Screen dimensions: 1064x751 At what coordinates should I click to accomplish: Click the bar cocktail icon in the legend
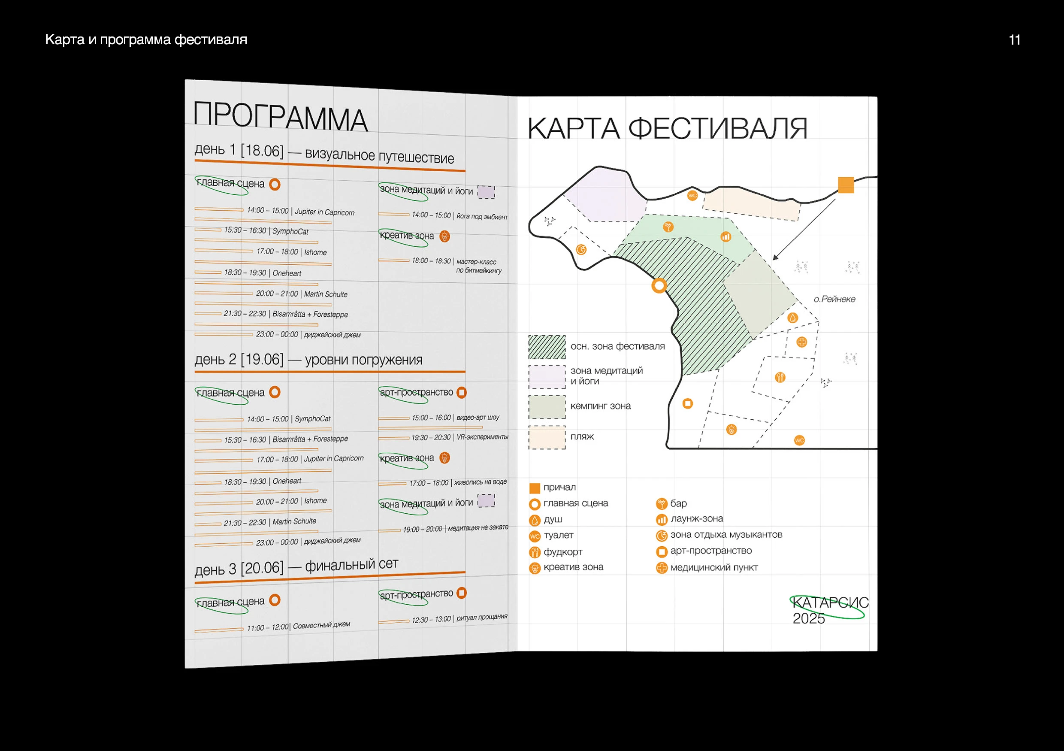(661, 504)
